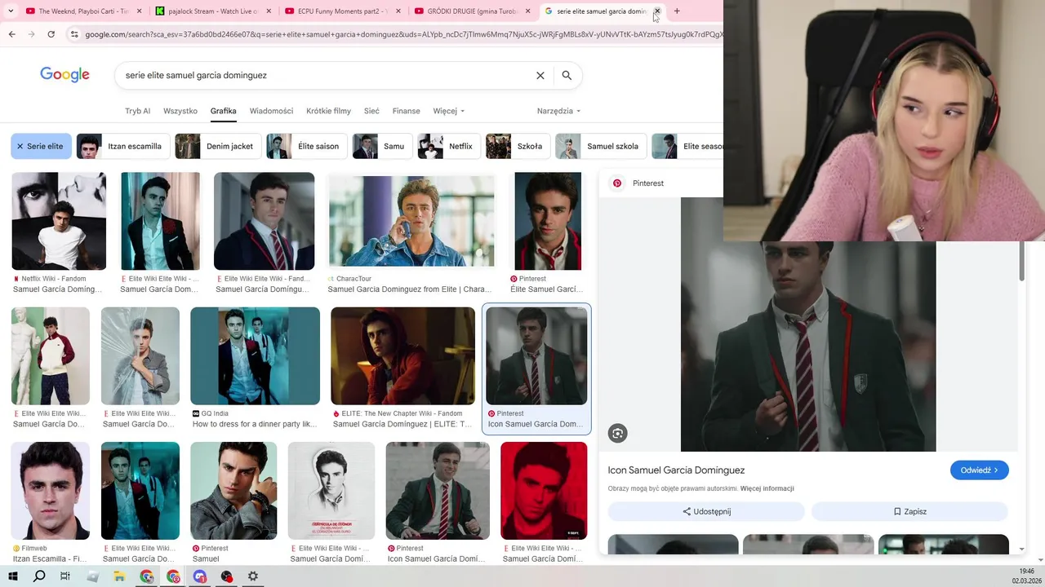Select the Élite saison filter chip
1045x587 pixels.
click(x=307, y=147)
